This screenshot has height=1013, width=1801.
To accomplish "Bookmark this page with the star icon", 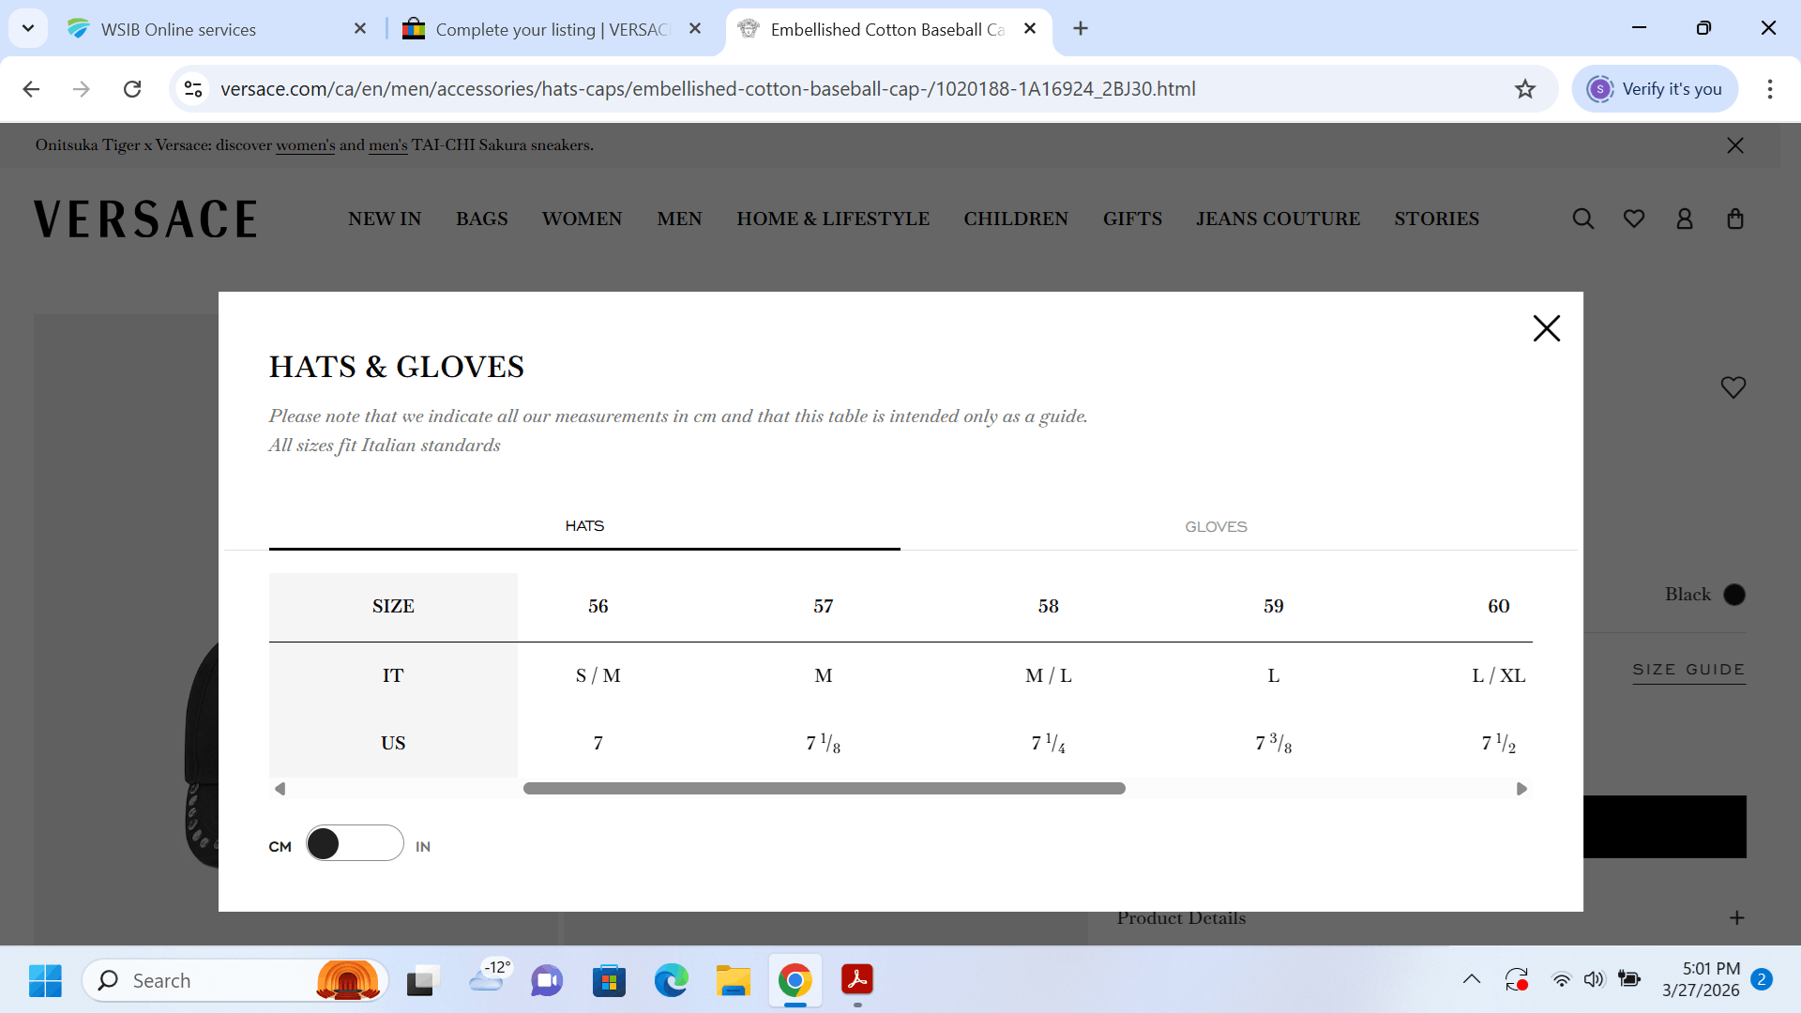I will tap(1525, 89).
